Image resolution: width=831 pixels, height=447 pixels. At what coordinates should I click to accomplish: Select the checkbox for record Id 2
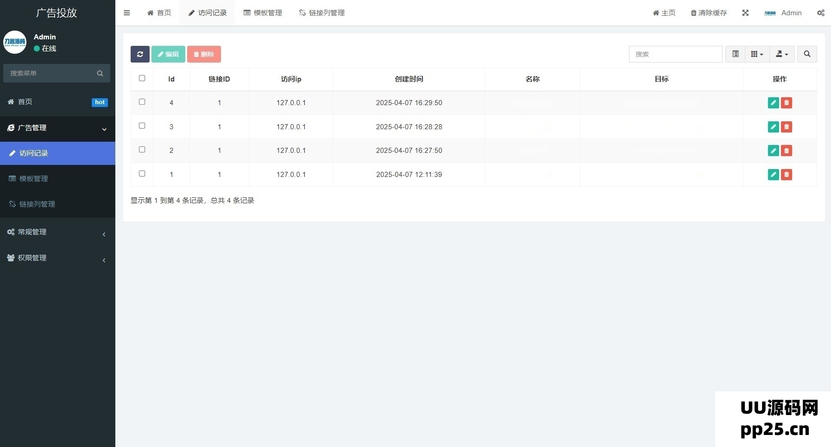point(142,150)
